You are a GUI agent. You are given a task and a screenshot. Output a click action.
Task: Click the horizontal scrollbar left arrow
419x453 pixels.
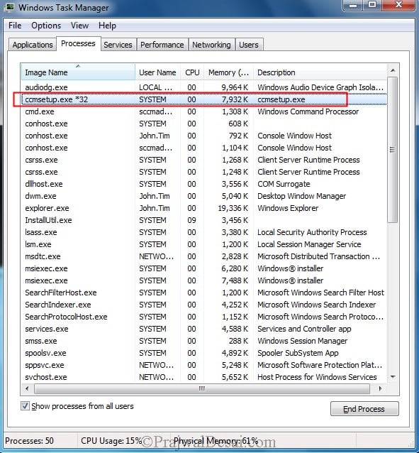coord(27,388)
